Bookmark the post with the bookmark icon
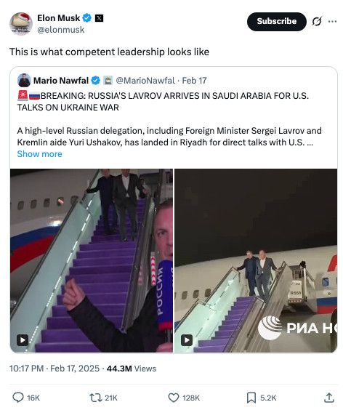The image size is (343, 410). tap(251, 398)
